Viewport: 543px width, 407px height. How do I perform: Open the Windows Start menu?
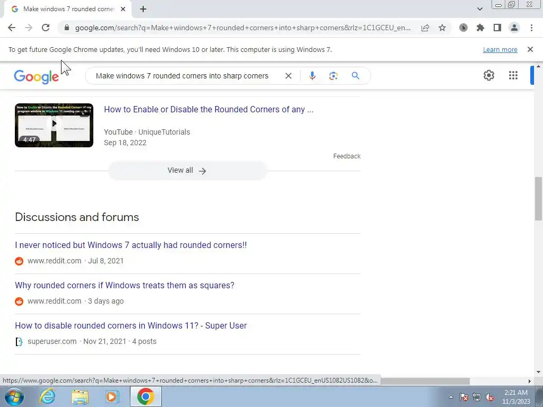pyautogui.click(x=14, y=396)
